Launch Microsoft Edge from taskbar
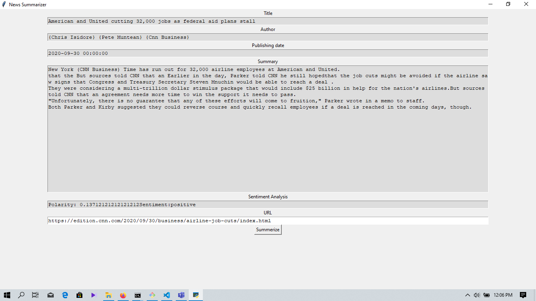 coord(65,295)
